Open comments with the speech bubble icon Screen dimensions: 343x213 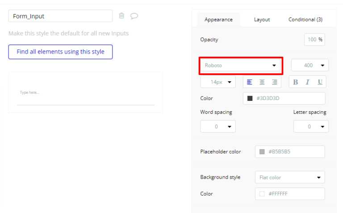click(x=134, y=16)
